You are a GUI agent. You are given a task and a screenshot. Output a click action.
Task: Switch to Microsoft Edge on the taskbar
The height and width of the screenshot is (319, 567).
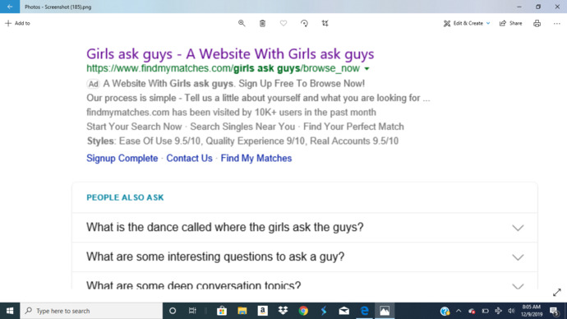[x=365, y=311]
